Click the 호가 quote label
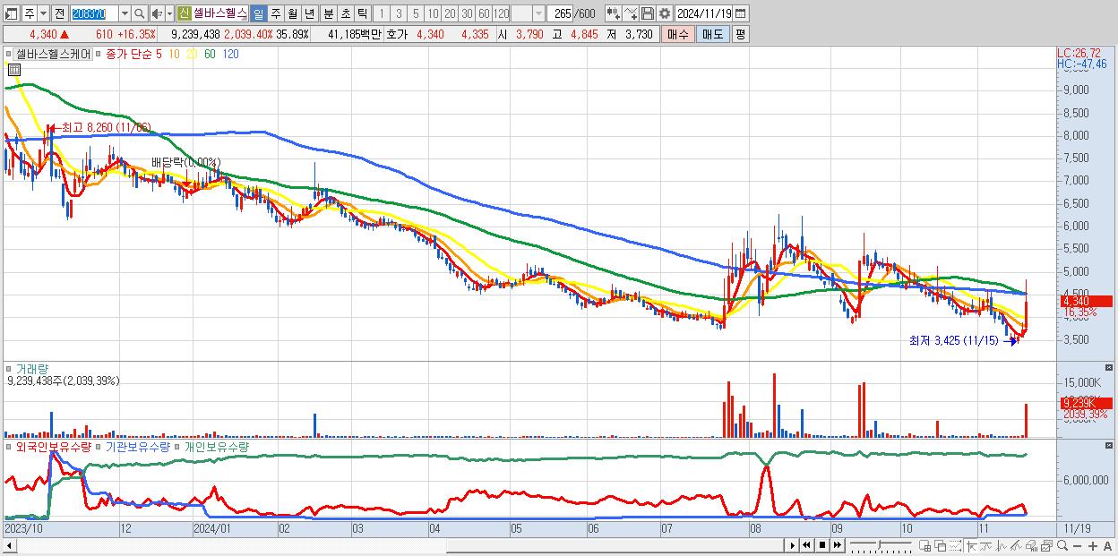The image size is (1118, 556). (396, 34)
